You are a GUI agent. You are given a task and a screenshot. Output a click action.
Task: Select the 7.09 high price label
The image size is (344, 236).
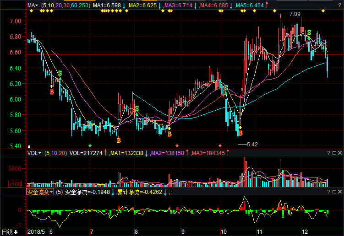tap(295, 14)
